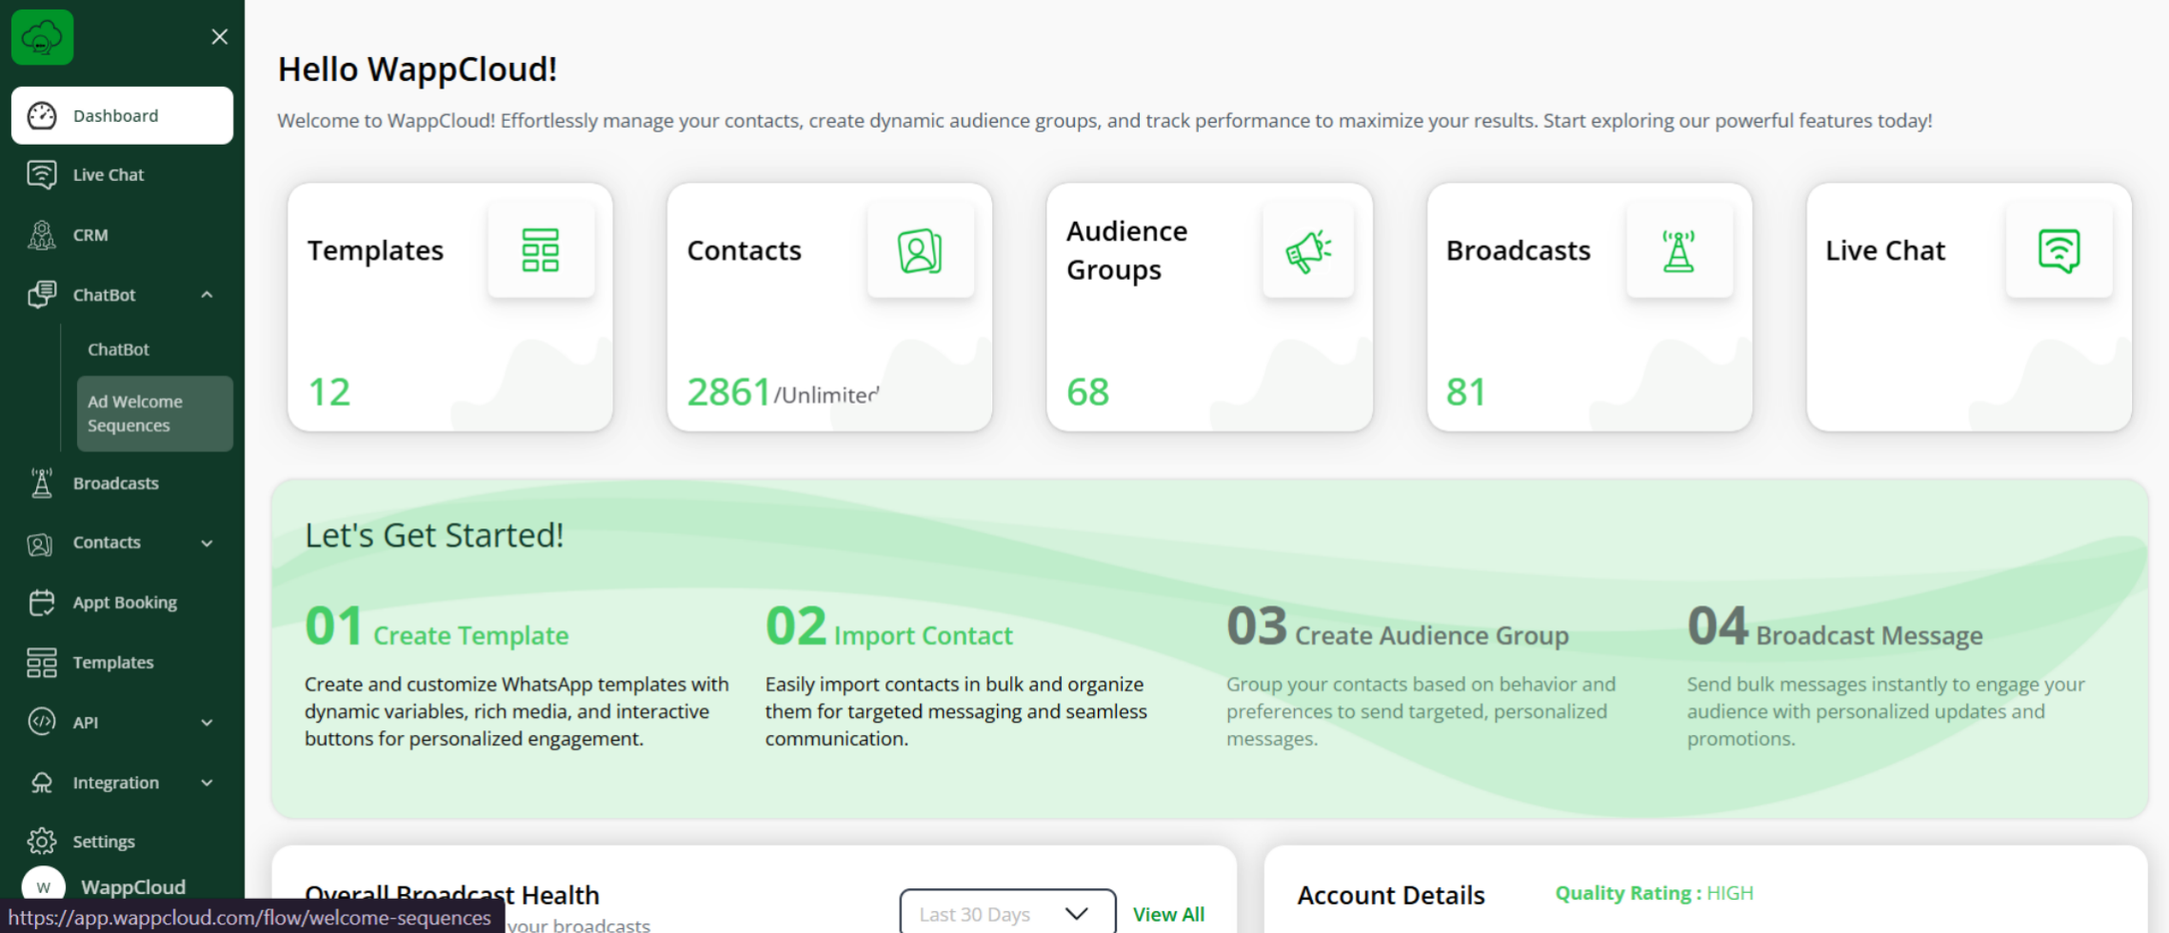
Task: Click 03 Create Audience Group step
Action: click(1398, 628)
